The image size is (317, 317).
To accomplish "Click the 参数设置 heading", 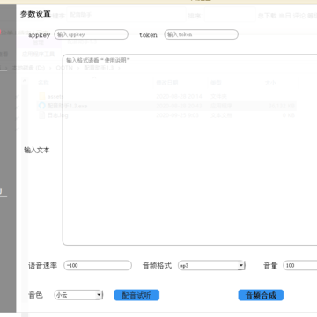I will pos(35,14).
